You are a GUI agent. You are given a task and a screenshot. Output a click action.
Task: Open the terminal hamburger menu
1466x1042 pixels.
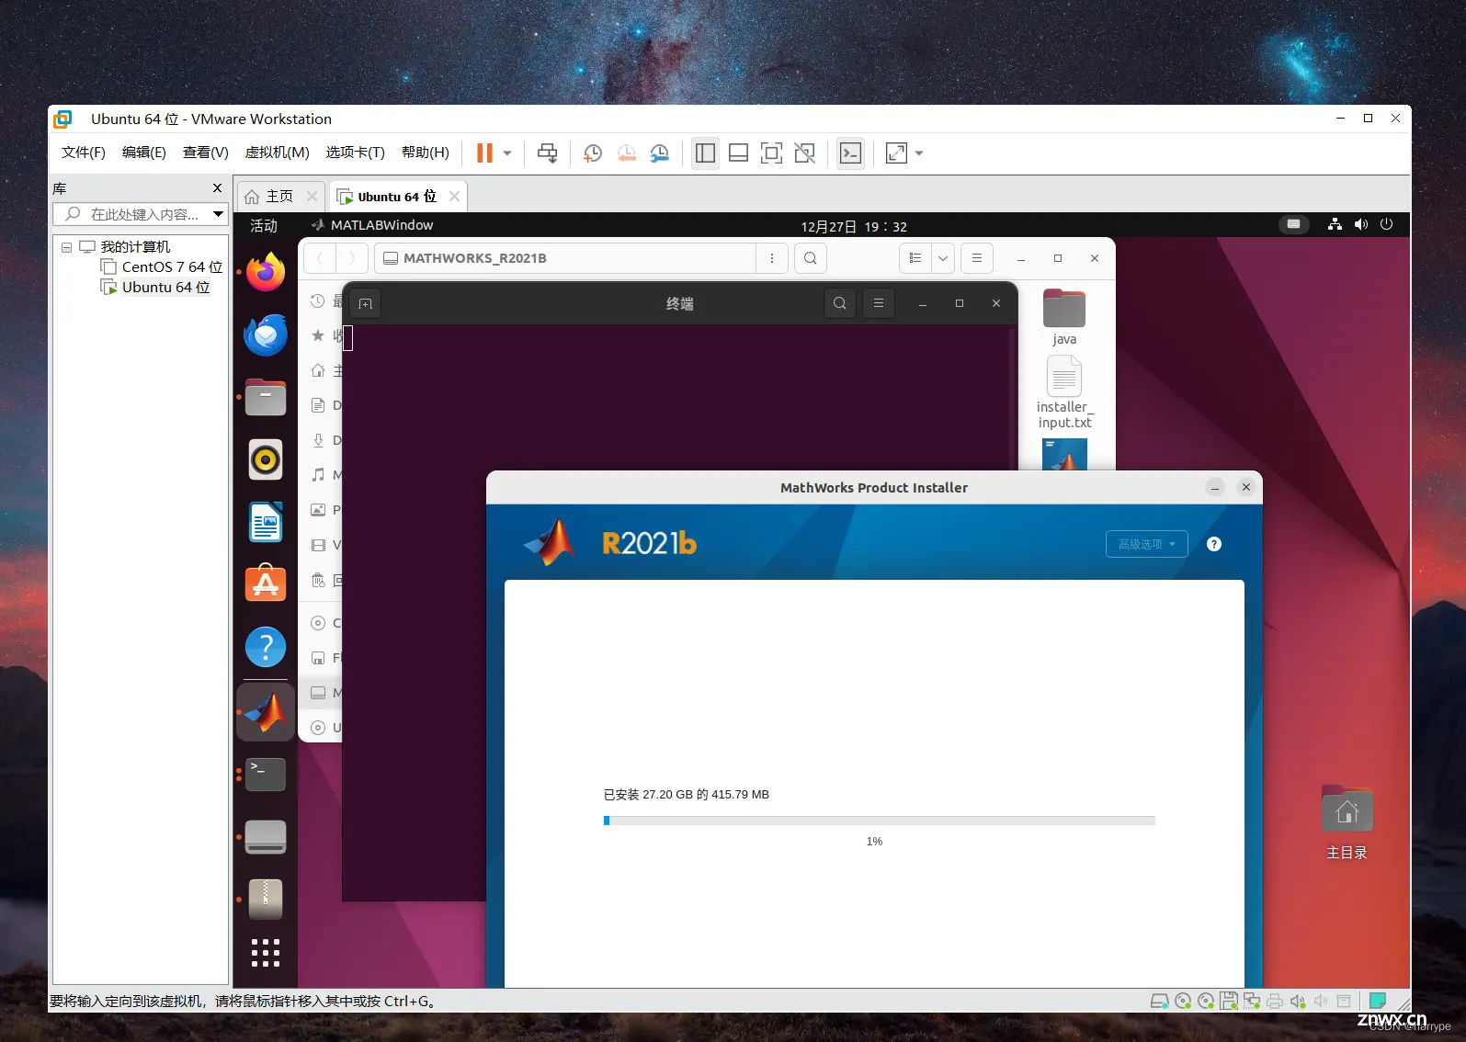[879, 303]
